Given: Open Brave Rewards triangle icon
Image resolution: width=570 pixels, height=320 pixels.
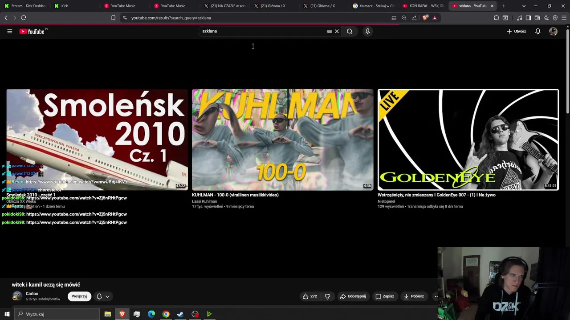Looking at the screenshot, I should point(435,18).
